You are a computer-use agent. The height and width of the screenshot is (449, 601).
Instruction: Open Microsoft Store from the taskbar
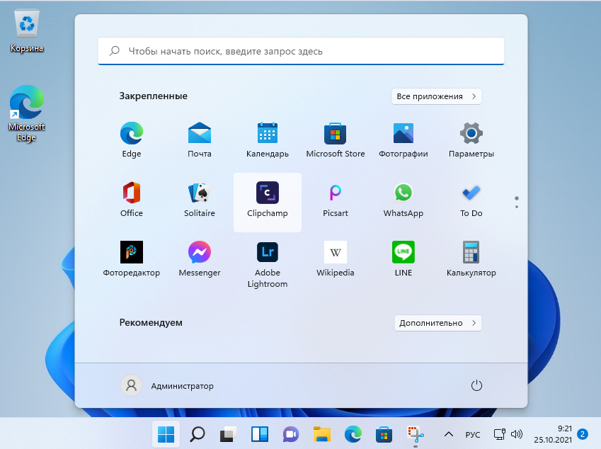(x=384, y=434)
